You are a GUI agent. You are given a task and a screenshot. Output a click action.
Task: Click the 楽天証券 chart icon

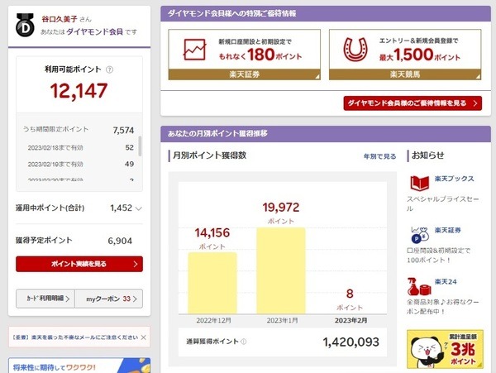click(x=194, y=50)
